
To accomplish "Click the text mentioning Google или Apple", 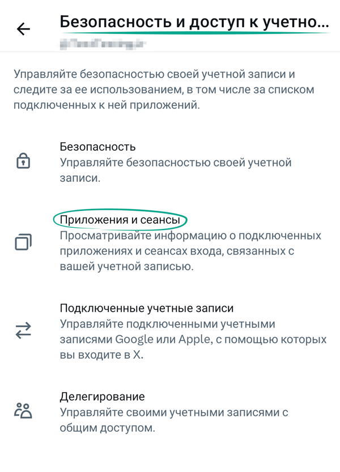I will click(x=193, y=340).
